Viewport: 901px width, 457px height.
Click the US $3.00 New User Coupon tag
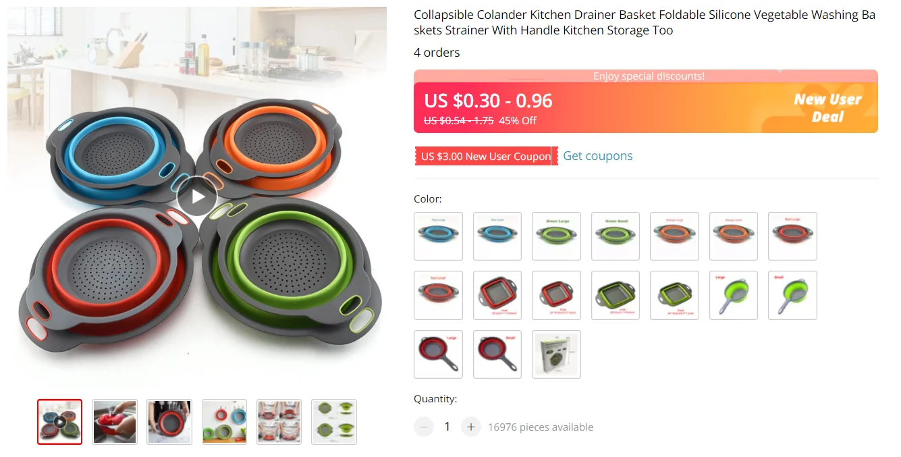pyautogui.click(x=486, y=156)
